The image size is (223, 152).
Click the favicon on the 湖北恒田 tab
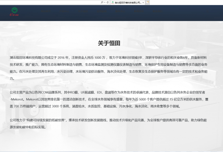pos(113,3)
